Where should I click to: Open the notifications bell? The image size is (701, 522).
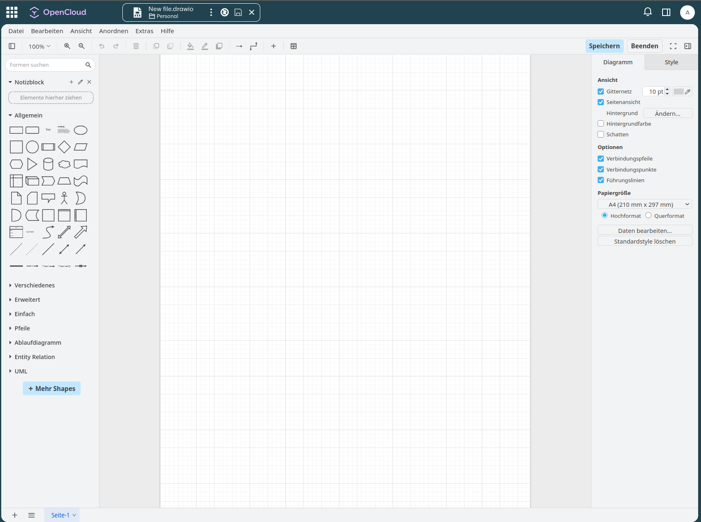[x=647, y=12]
